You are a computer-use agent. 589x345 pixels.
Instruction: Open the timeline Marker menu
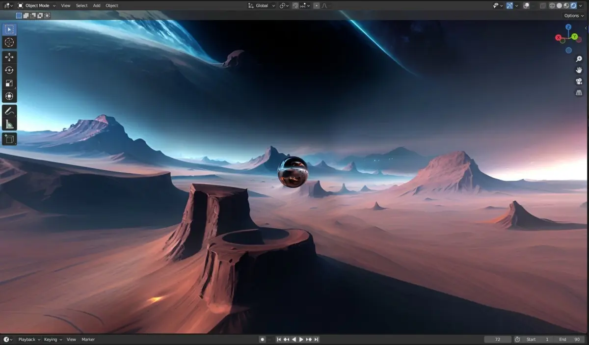pyautogui.click(x=88, y=339)
